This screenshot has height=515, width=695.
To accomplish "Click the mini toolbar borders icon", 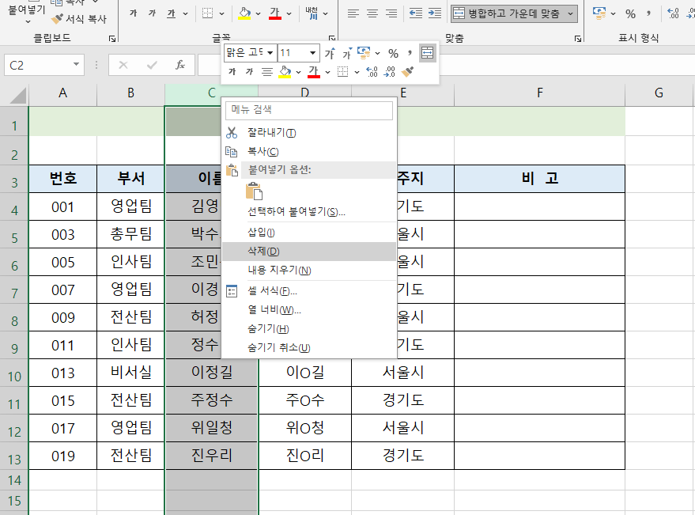I will pos(342,72).
